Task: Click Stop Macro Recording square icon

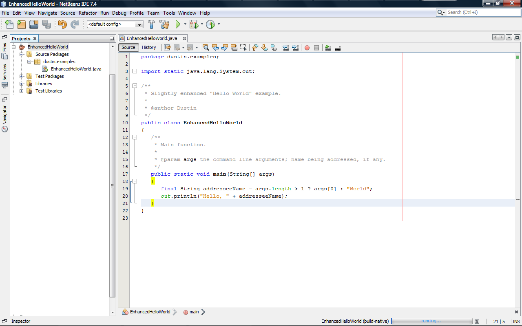Action: (x=316, y=48)
